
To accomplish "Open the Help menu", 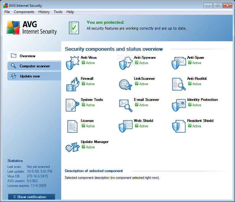I will pyautogui.click(x=70, y=12).
